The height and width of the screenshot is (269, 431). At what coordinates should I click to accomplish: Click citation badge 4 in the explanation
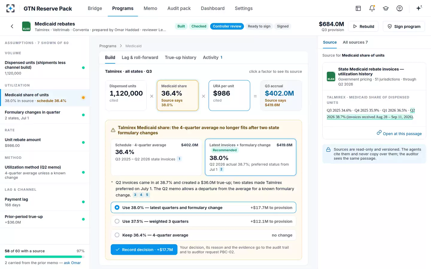pyautogui.click(x=141, y=195)
